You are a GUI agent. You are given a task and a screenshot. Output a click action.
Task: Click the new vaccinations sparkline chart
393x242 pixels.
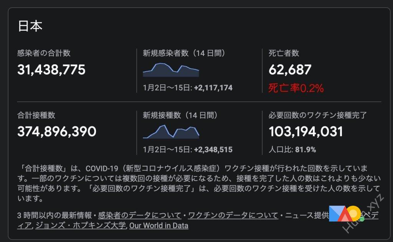pos(171,132)
